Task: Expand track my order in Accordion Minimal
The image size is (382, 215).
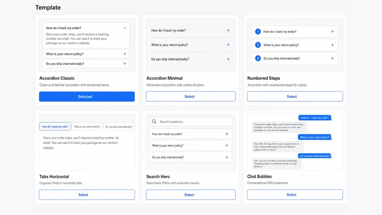Action: tap(228, 31)
